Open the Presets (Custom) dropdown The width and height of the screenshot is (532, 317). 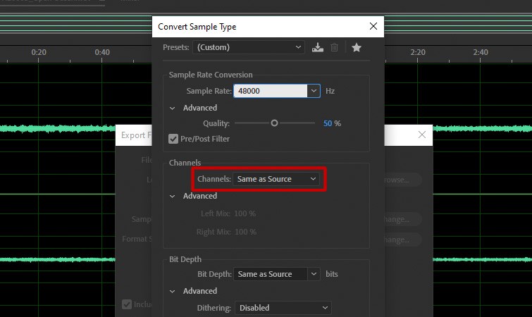(x=249, y=47)
